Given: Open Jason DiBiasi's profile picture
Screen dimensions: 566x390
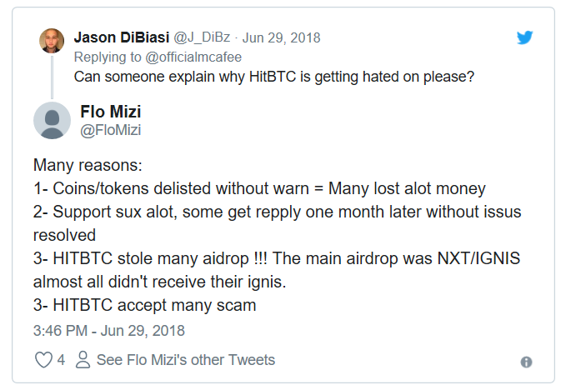Looking at the screenshot, I should tap(52, 41).
